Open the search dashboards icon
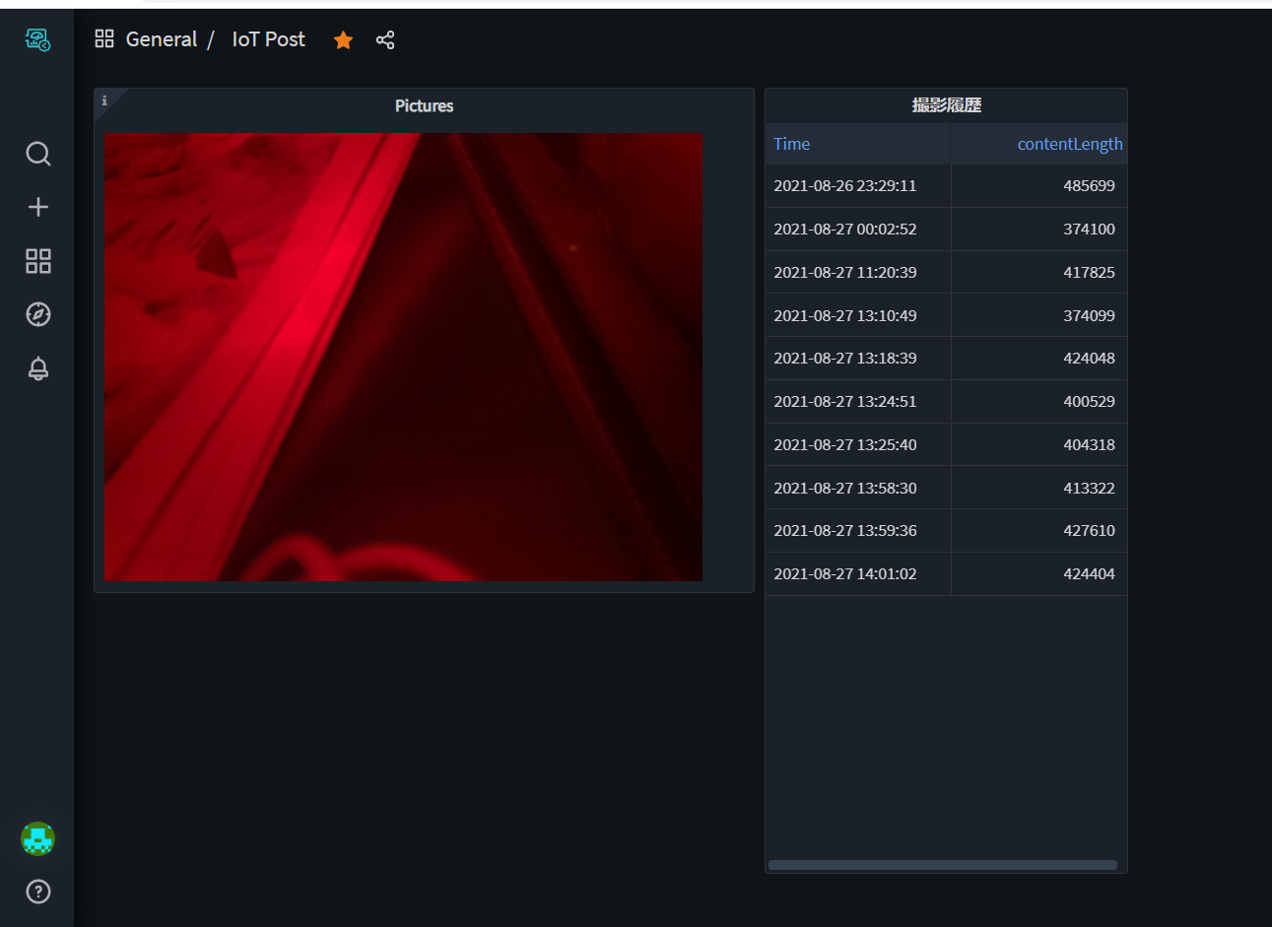The height and width of the screenshot is (927, 1272). pos(37,154)
